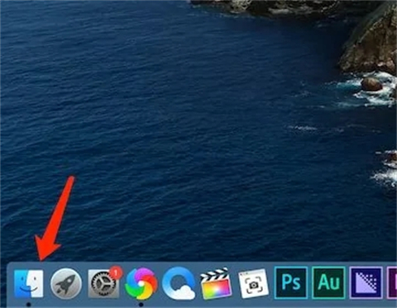397x308 pixels.
Task: Launch the colorful pinwheel app
Action: tap(141, 283)
